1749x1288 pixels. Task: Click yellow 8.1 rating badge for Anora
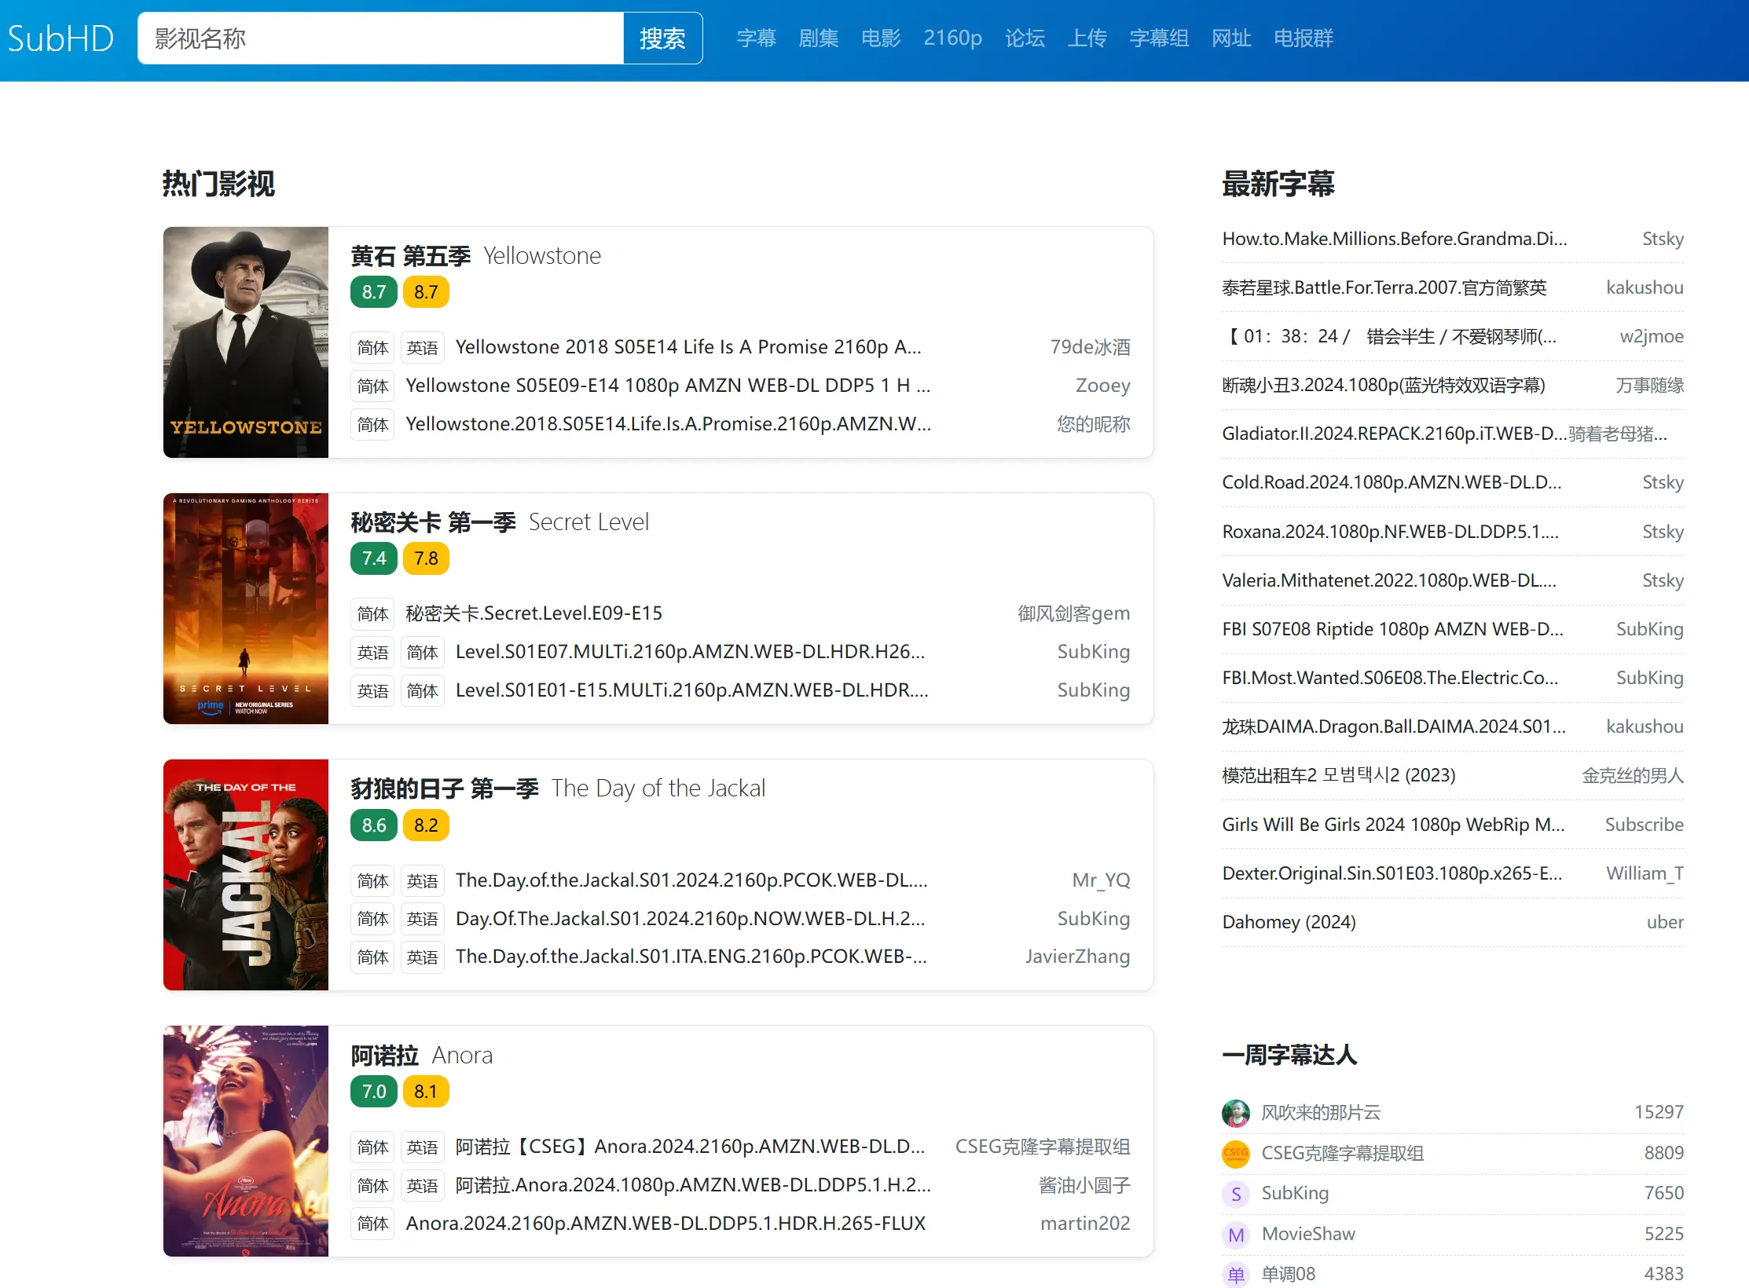425,1092
